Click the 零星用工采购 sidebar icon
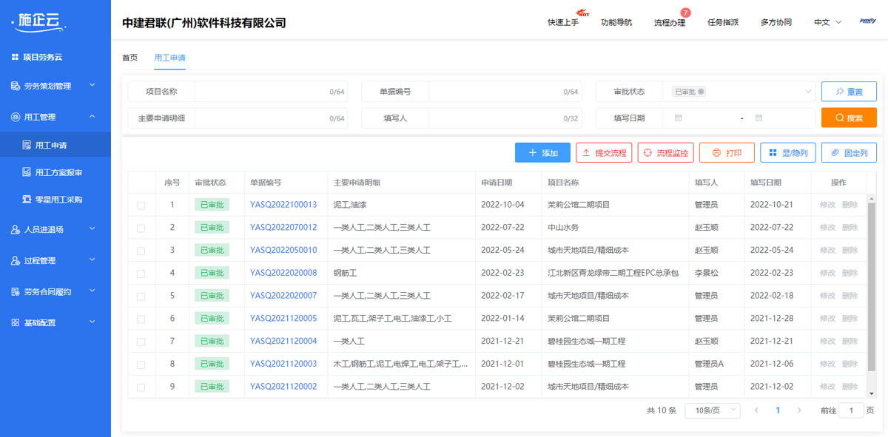The image size is (888, 437). [27, 200]
